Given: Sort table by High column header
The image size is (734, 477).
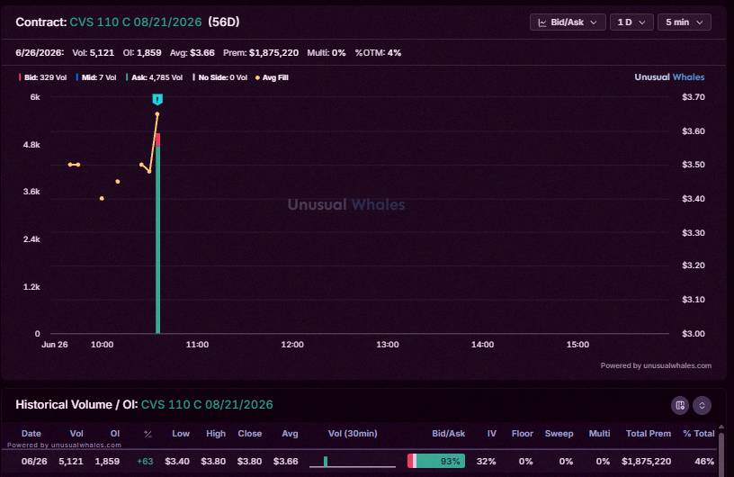Looking at the screenshot, I should click(x=216, y=434).
